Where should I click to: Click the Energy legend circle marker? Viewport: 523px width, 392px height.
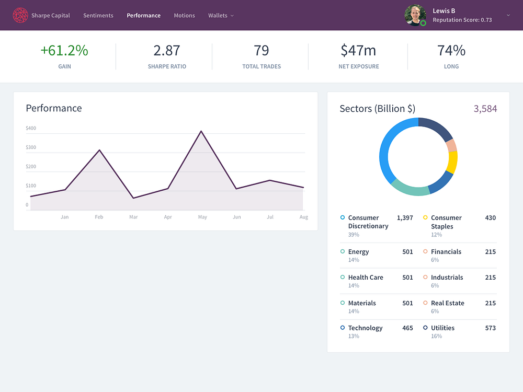point(342,251)
